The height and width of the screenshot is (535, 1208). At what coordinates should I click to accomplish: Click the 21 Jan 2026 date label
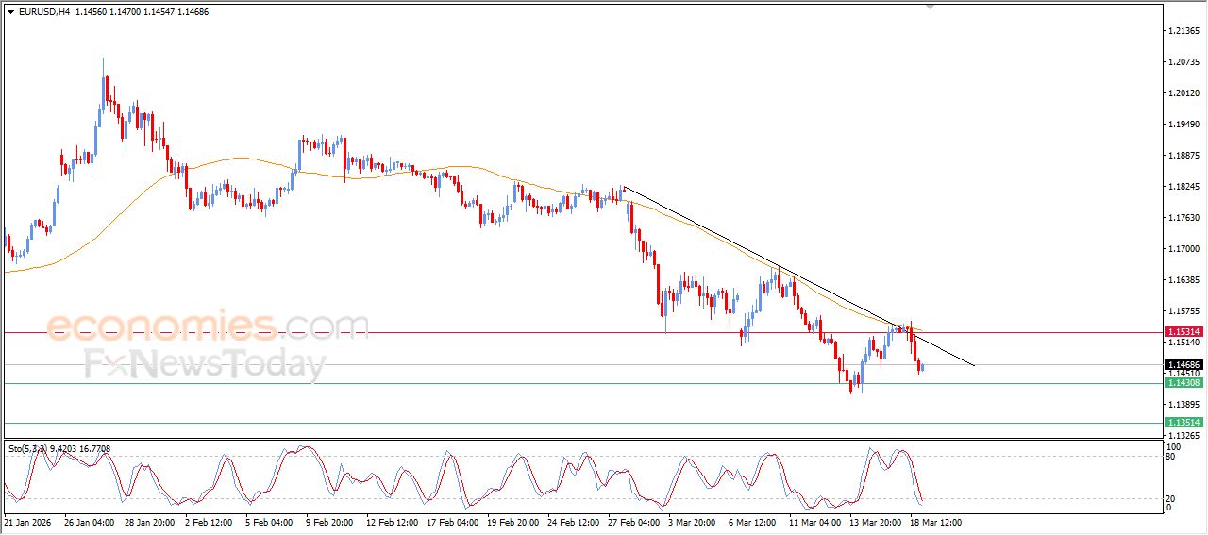coord(26,521)
